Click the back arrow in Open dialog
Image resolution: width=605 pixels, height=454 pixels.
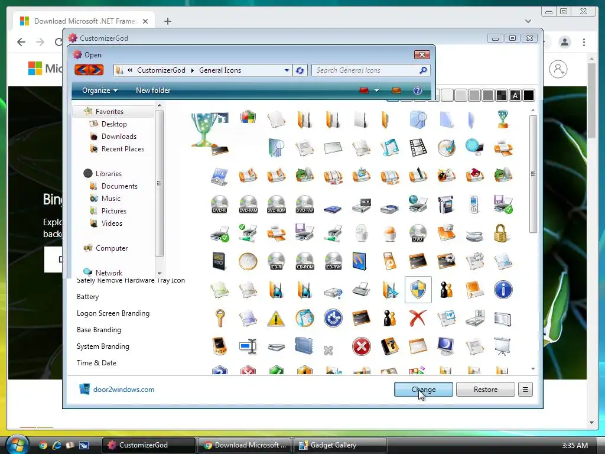pyautogui.click(x=82, y=70)
